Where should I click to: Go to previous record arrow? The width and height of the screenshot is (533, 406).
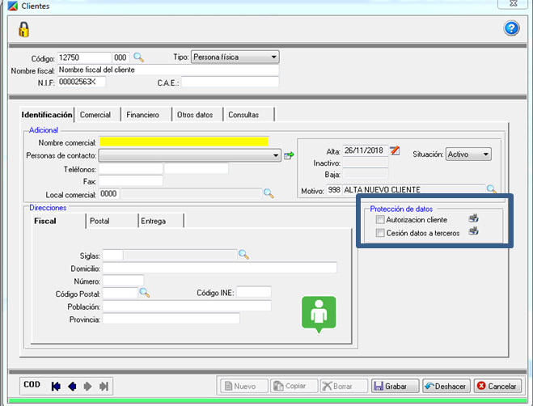72,387
